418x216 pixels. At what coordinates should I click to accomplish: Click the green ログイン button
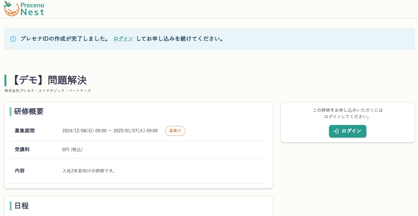348,131
